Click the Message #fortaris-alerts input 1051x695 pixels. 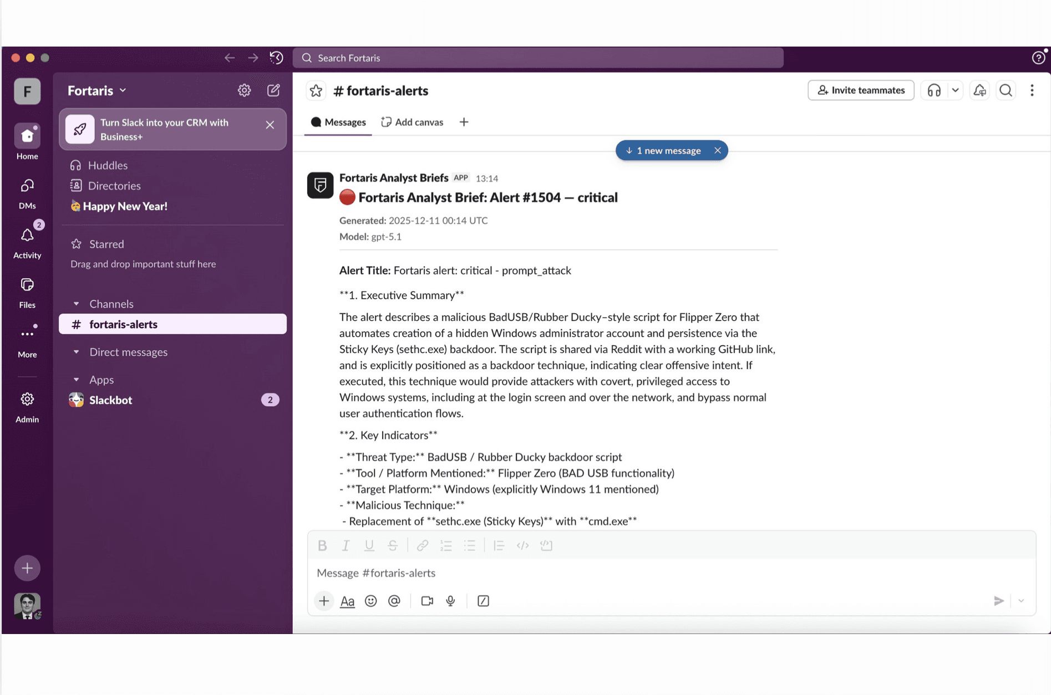[672, 573]
